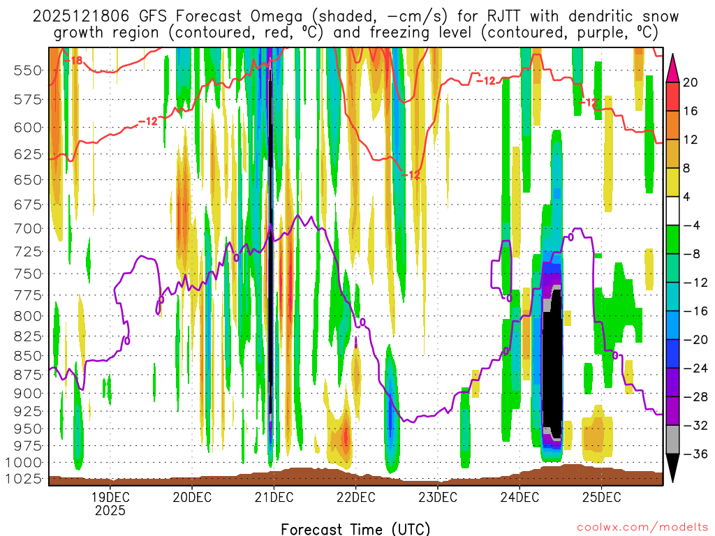
Task: Click the 24DEC date label
Action: pos(519,497)
